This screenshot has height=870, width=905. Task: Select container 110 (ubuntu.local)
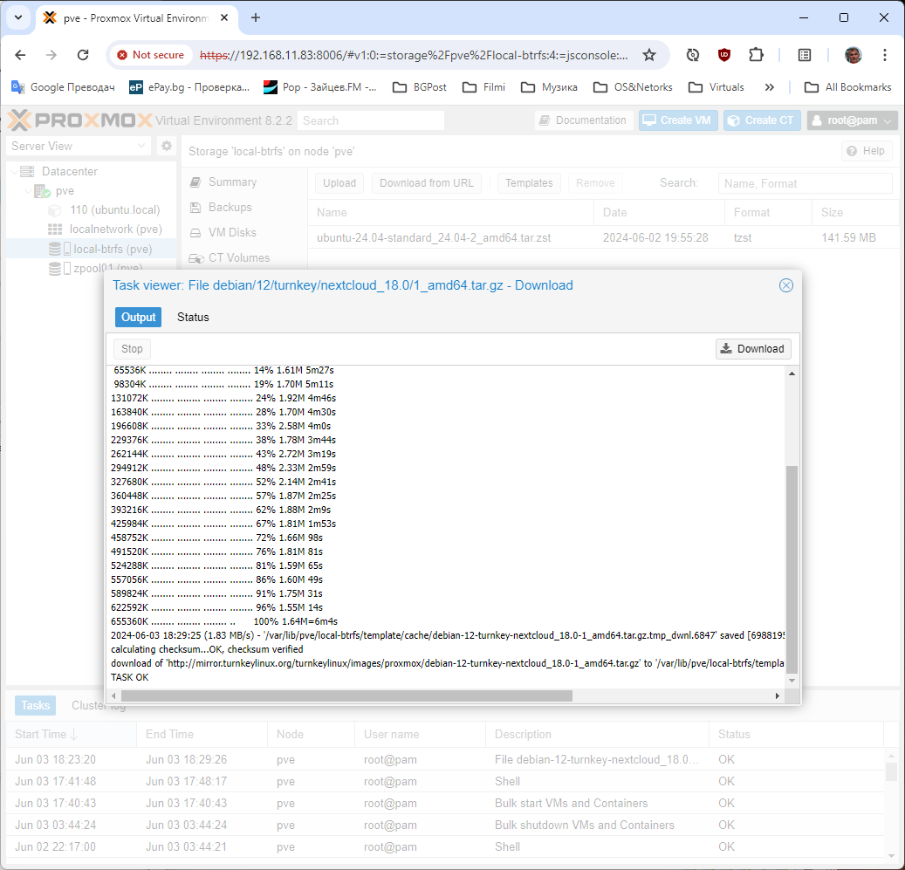pos(115,210)
